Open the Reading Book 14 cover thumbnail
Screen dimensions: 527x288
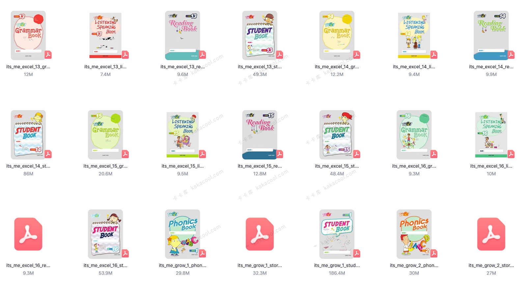click(491, 35)
